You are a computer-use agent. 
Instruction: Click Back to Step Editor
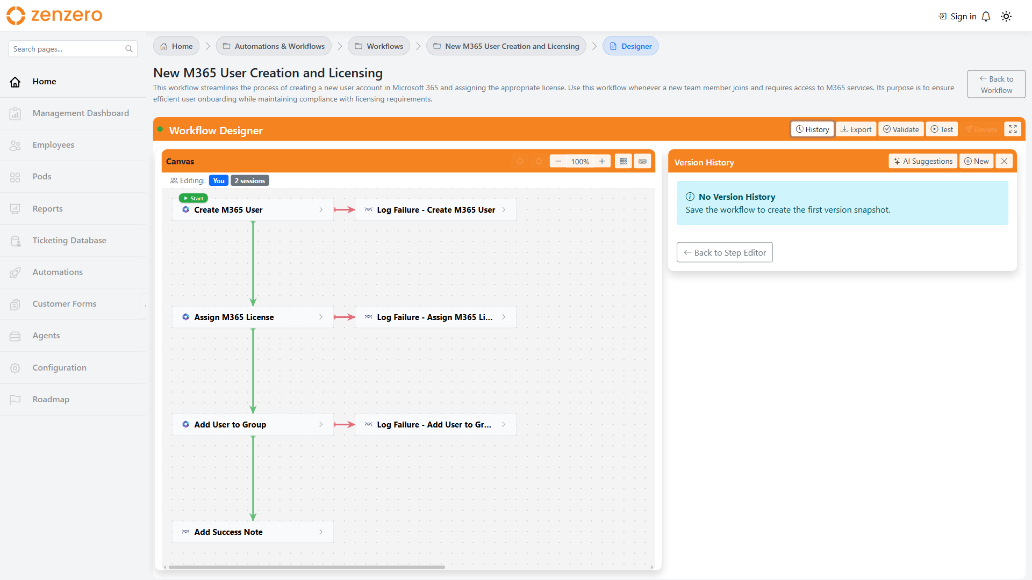(725, 252)
